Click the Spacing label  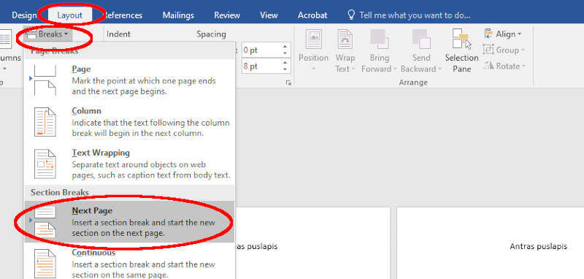click(211, 34)
